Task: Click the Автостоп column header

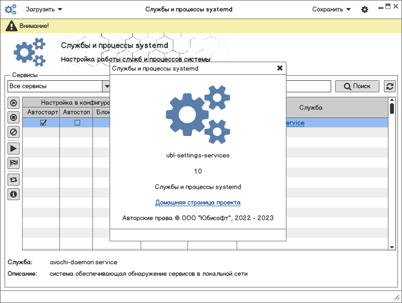Action: tap(77, 112)
